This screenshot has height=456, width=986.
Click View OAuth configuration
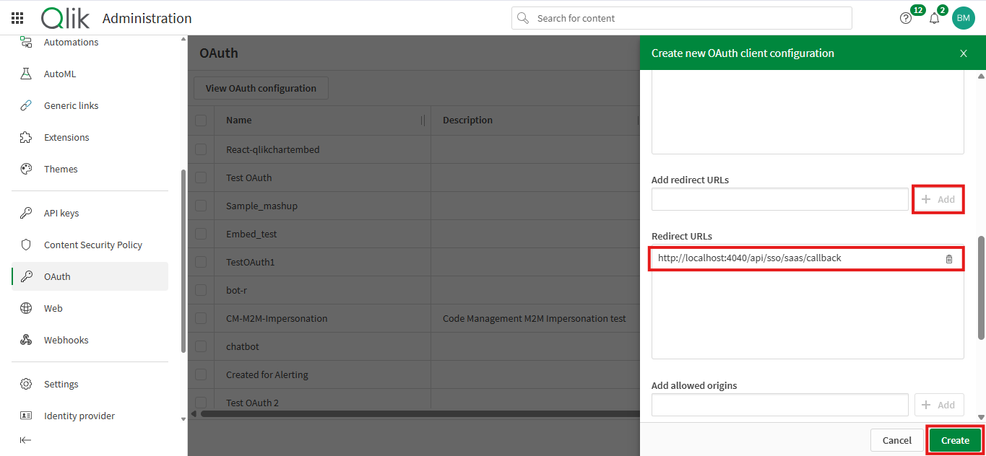[260, 87]
